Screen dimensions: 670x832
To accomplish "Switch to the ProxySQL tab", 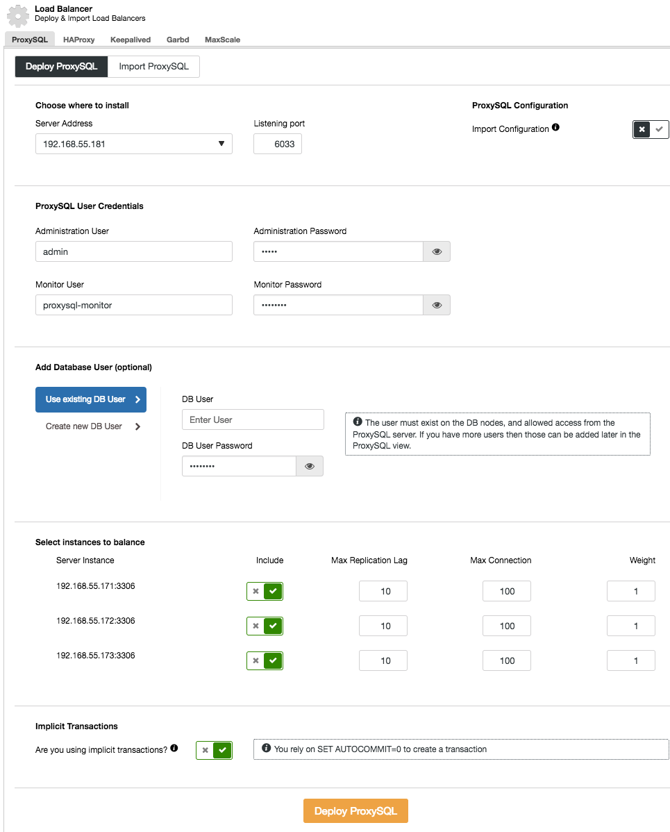I will coord(30,40).
